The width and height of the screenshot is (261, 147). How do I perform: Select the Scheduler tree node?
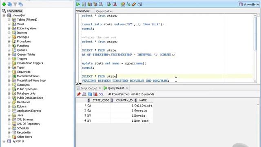click(23, 128)
